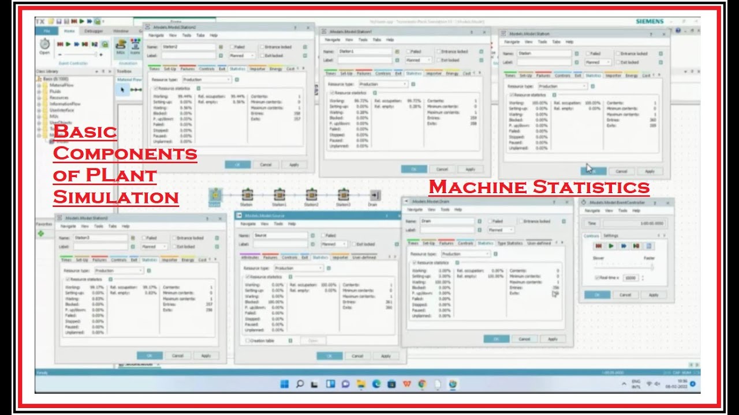Click the save icon in quick access toolbar
This screenshot has height=415, width=739.
(x=59, y=21)
